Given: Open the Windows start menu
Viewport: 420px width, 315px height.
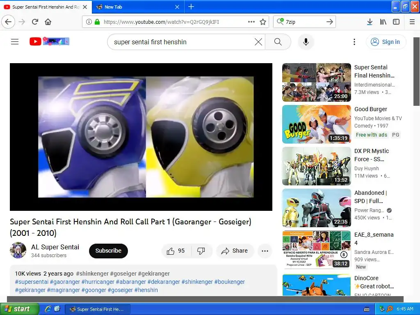Looking at the screenshot, I should 19,309.
